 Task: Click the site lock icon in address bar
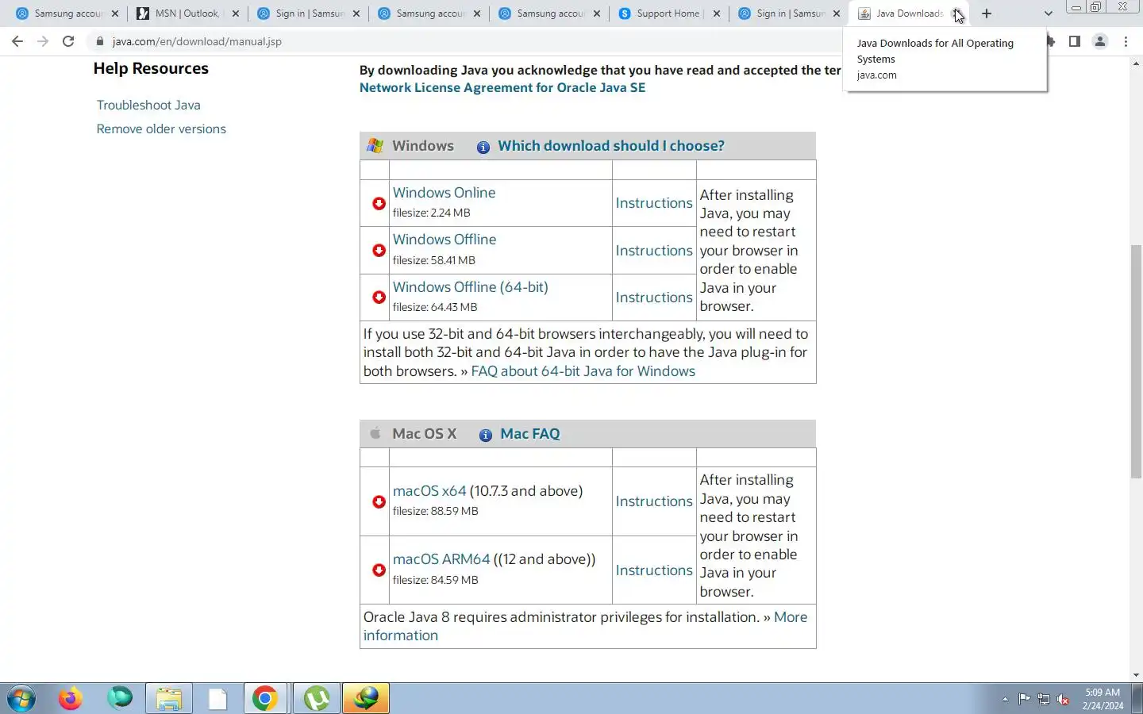coord(99,41)
